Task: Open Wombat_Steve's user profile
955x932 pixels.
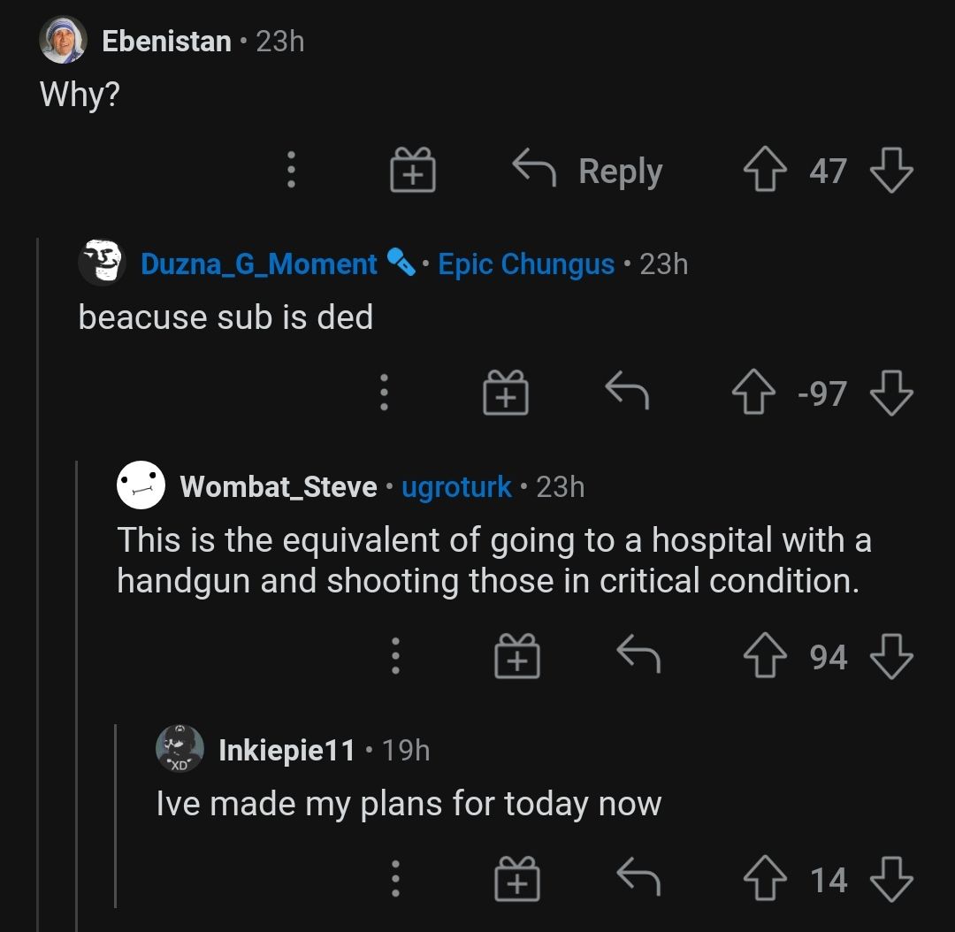Action: click(x=278, y=486)
